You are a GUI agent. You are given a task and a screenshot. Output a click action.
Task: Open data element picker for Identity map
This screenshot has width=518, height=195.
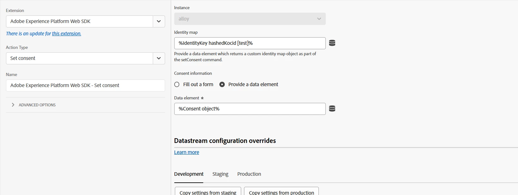click(x=332, y=43)
